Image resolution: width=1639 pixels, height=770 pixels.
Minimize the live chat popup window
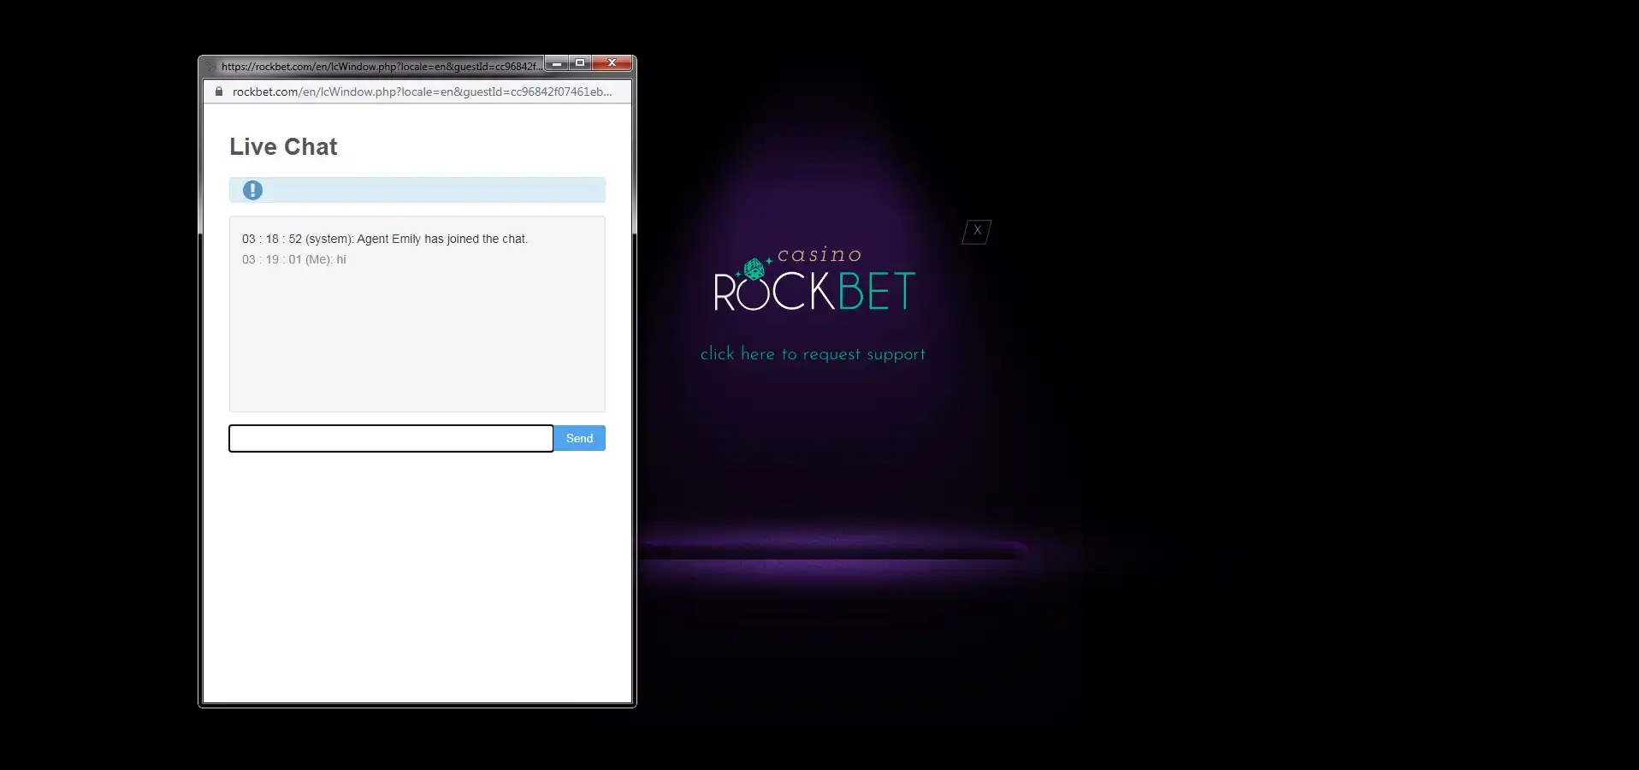point(556,63)
